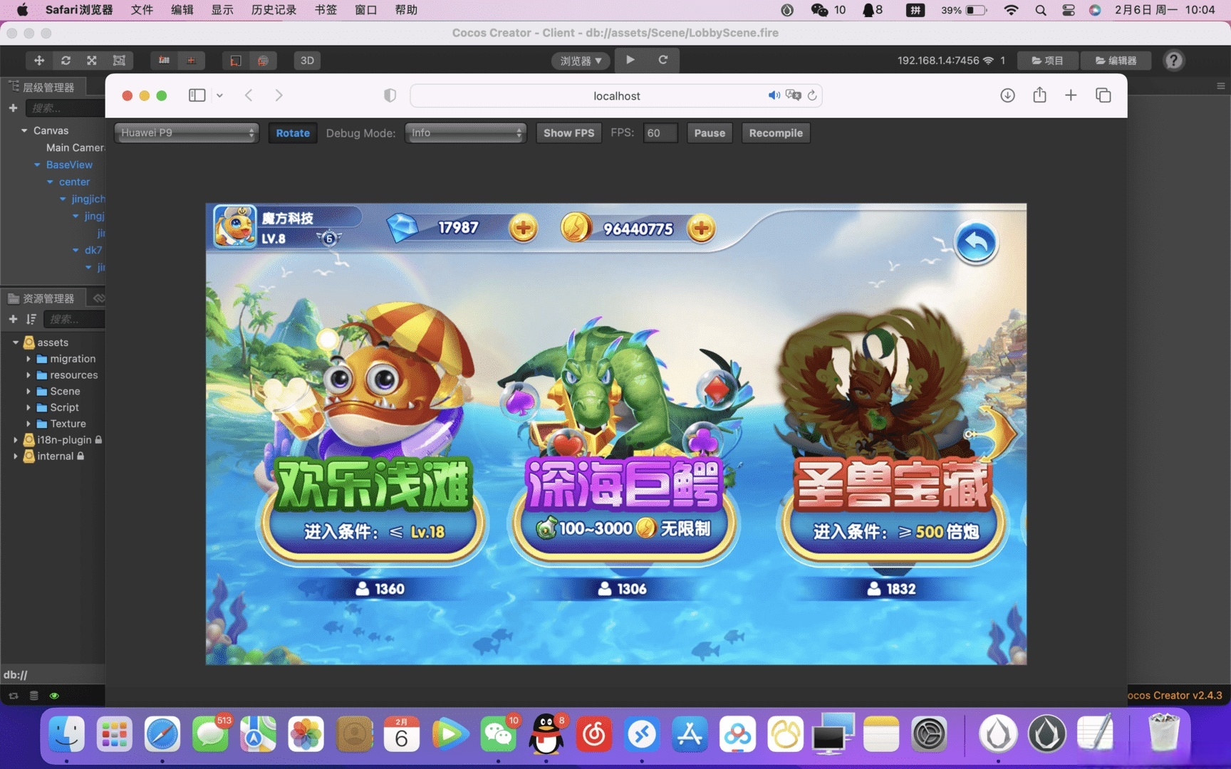Open the Debug Mode Info dropdown
The width and height of the screenshot is (1231, 769).
(x=464, y=132)
